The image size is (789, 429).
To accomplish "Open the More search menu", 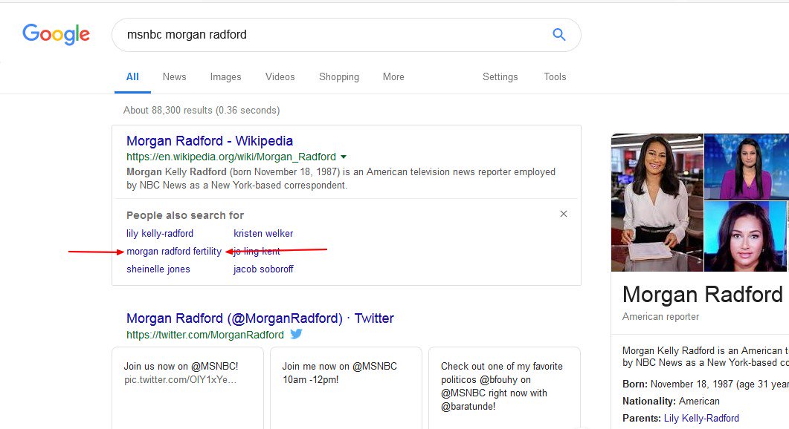I will [x=393, y=77].
